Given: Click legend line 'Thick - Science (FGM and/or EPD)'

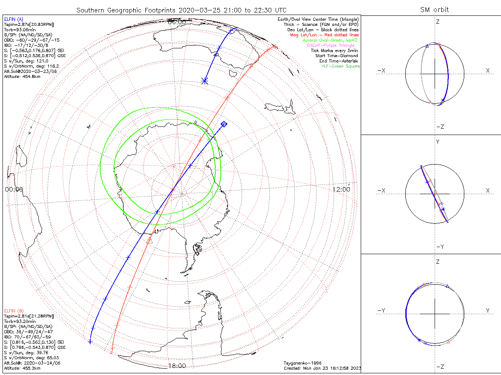Looking at the screenshot, I should click(x=321, y=25).
